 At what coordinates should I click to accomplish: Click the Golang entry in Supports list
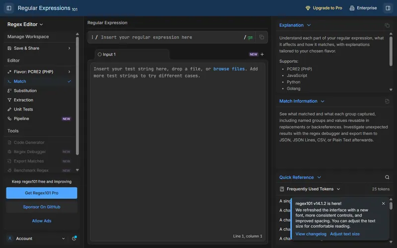tap(293, 89)
